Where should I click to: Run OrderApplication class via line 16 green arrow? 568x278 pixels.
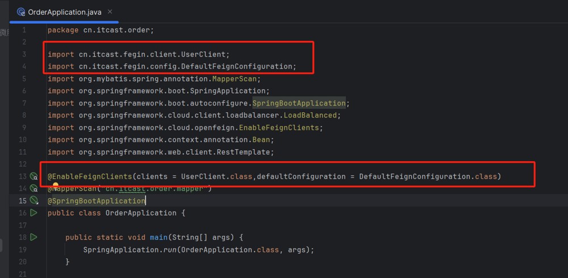tap(34, 213)
